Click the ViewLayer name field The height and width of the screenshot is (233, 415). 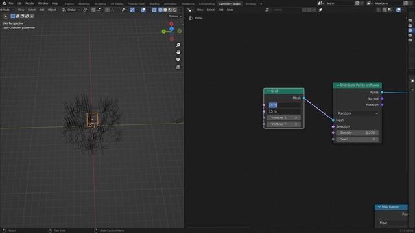tap(388, 3)
